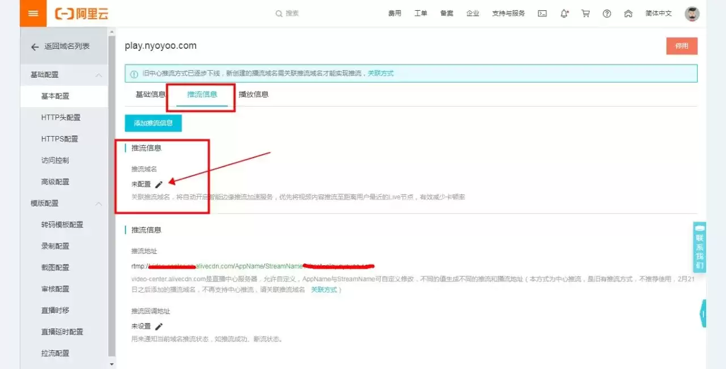Viewport: 726px width, 369px height.
Task: Open the 企业 menu
Action: (x=472, y=14)
